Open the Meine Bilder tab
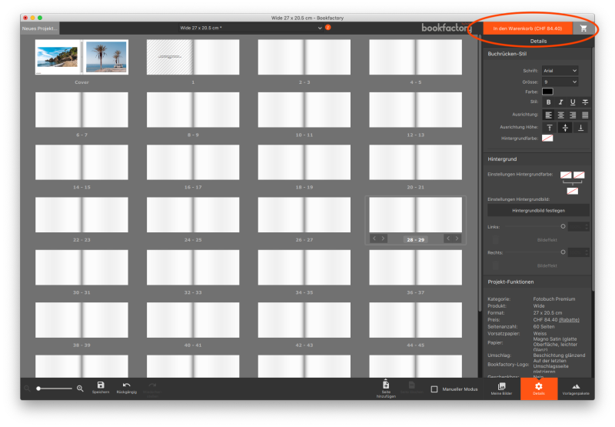This screenshot has width=615, height=427. coord(502,389)
